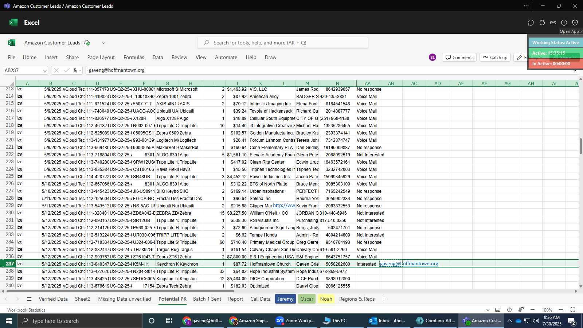This screenshot has width=583, height=328.
Task: Open the OneDrive cloud tray icon
Action: [x=518, y=321]
